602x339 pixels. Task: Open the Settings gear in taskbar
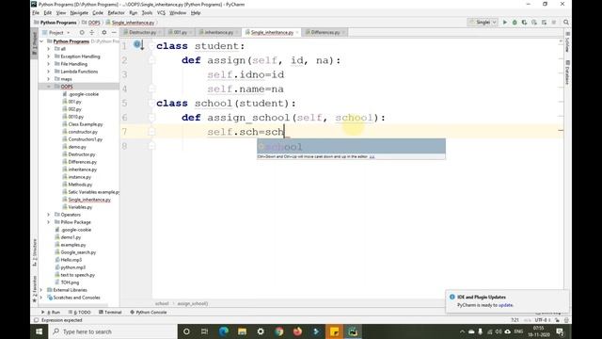(x=261, y=331)
